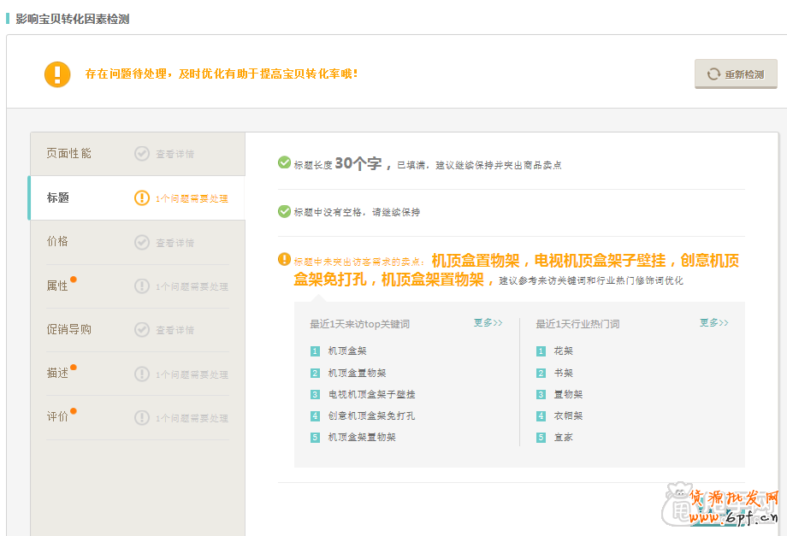Expand 更多 for 行业热门词
Screen dimensions: 787x536
[x=713, y=323]
